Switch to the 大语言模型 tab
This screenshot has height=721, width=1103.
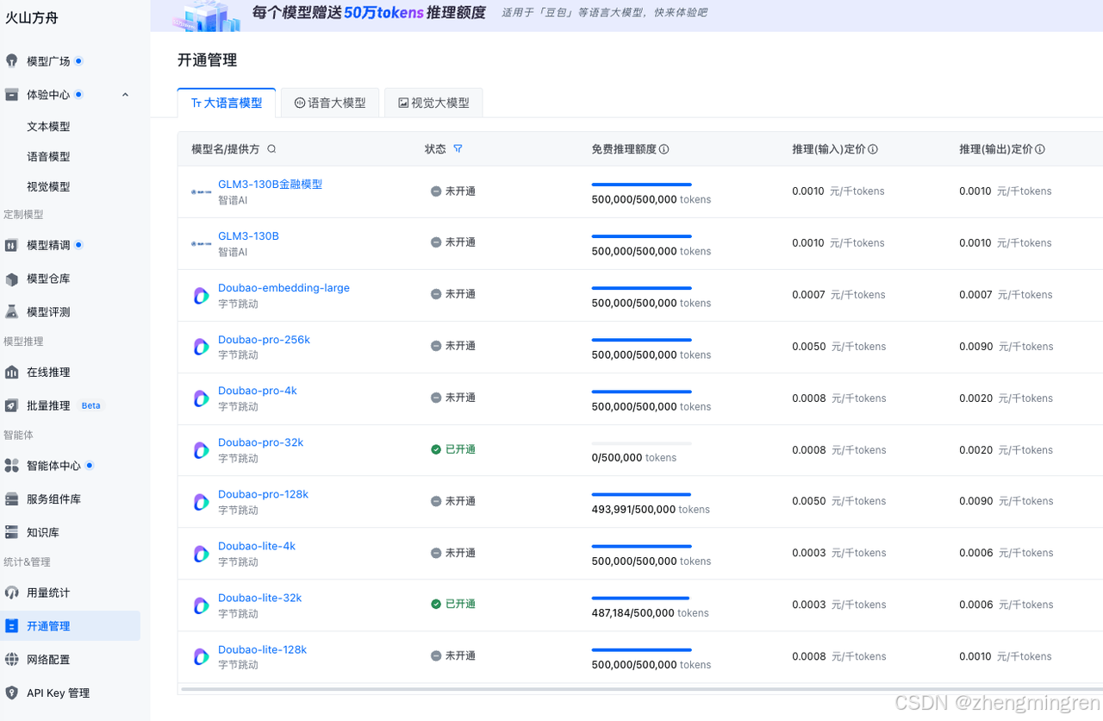point(227,103)
